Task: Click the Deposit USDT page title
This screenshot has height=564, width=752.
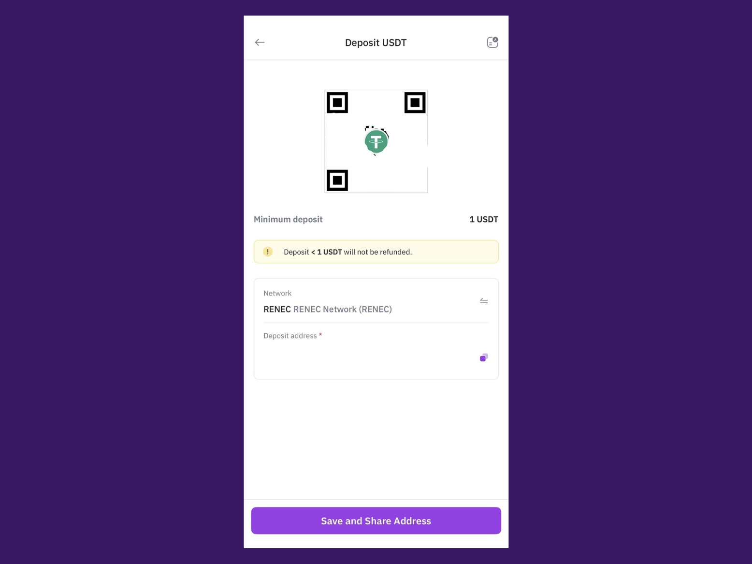Action: (x=376, y=42)
